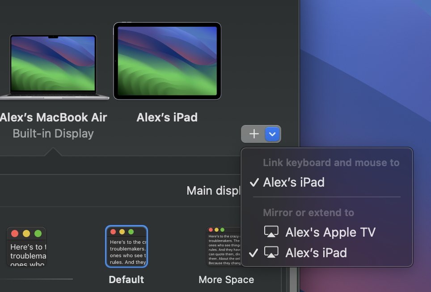The height and width of the screenshot is (292, 431).
Task: Click the "Alex's MacBook Air" name label
Action: [x=53, y=117]
